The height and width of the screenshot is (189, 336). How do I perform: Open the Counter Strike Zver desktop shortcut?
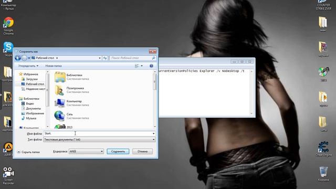[323, 5]
